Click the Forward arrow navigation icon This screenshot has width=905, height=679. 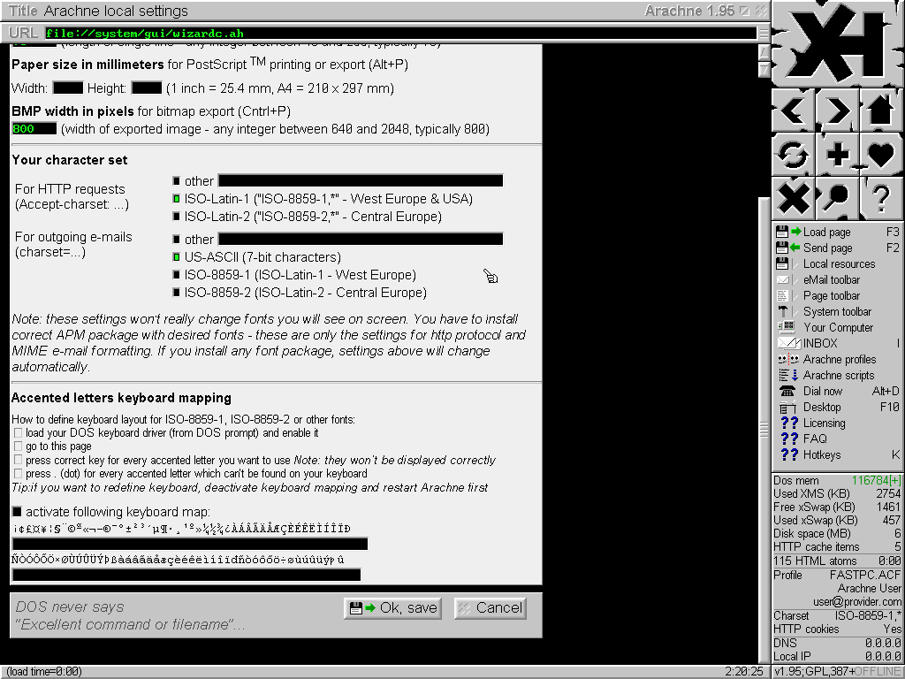click(x=838, y=110)
